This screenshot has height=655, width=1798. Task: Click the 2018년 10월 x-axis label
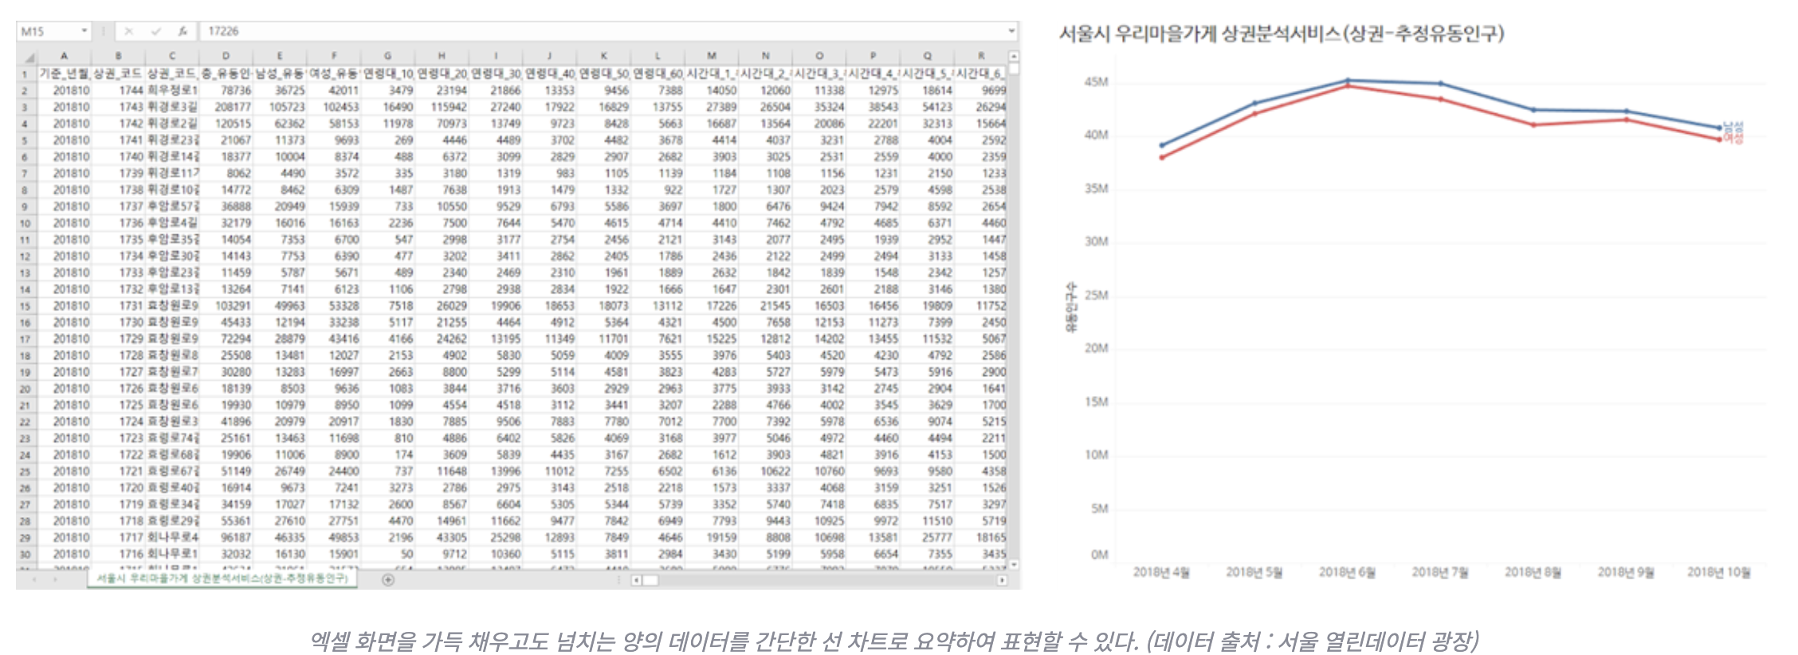[1719, 573]
